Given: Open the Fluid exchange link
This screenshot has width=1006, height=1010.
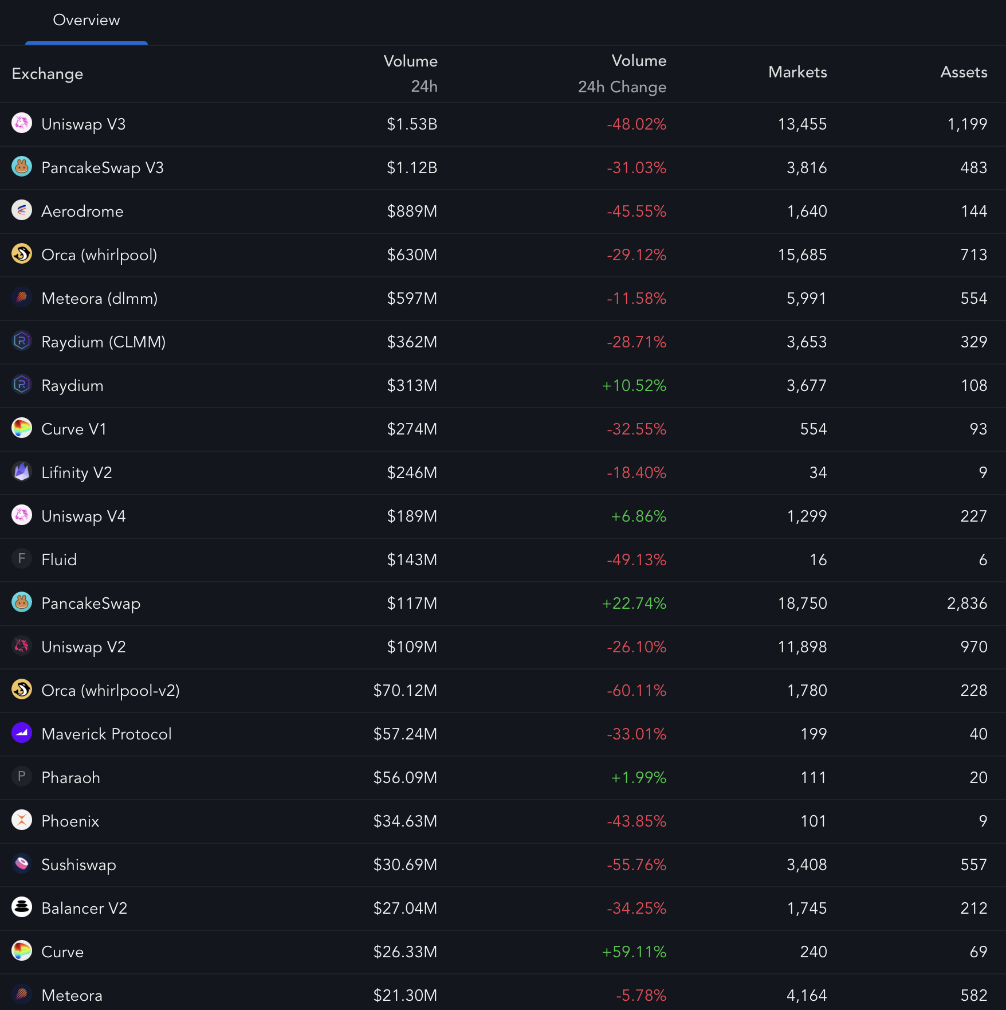Looking at the screenshot, I should point(59,560).
